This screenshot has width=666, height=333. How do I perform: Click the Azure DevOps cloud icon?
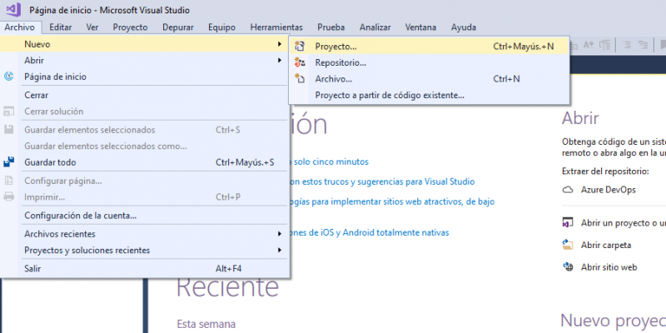click(x=568, y=190)
